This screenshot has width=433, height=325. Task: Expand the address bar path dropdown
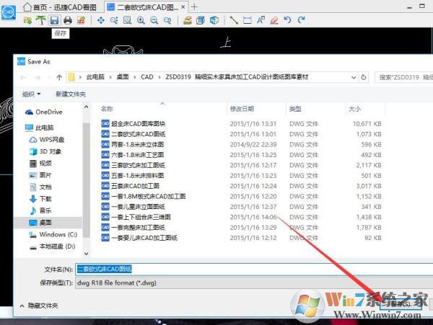(354, 77)
